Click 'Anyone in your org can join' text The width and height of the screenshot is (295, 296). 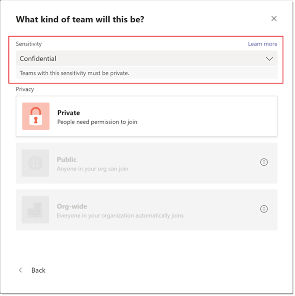[93, 169]
